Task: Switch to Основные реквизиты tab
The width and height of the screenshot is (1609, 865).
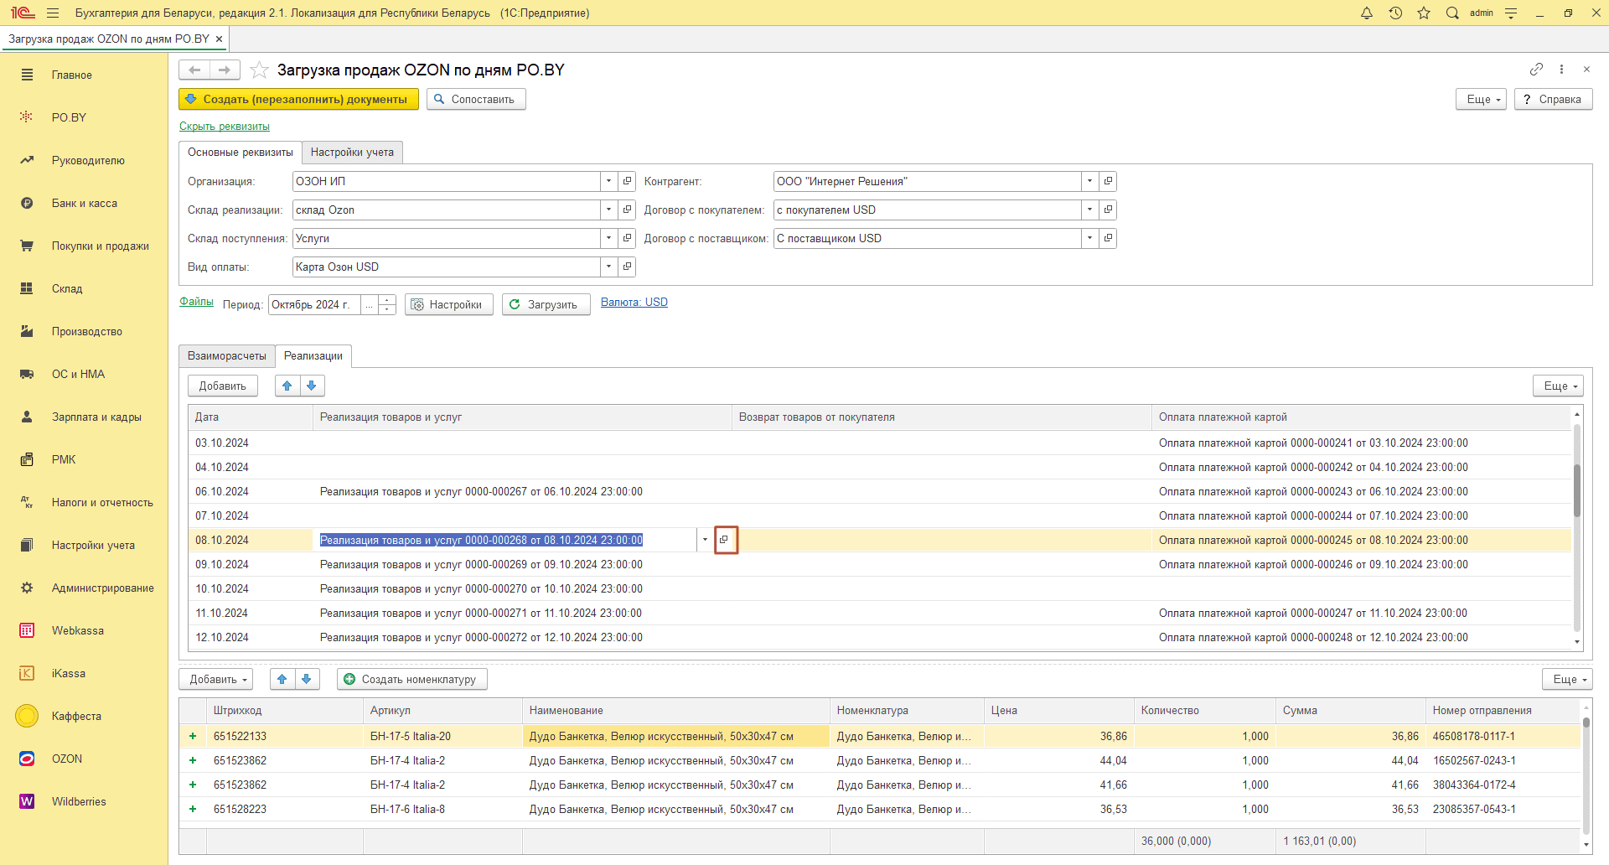Action: 241,152
